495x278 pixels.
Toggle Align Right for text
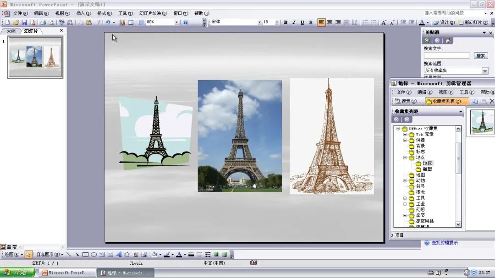pyautogui.click(x=338, y=22)
